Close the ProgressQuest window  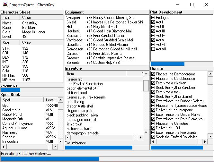click(207, 4)
